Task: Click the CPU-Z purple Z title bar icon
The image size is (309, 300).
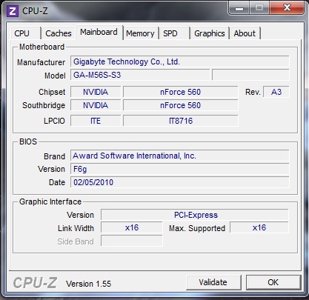Action: coord(13,11)
